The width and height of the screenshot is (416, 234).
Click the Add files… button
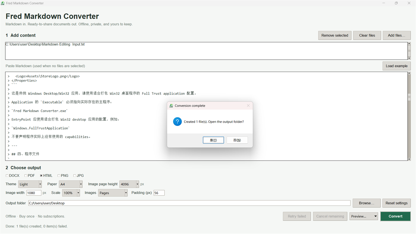pyautogui.click(x=397, y=35)
